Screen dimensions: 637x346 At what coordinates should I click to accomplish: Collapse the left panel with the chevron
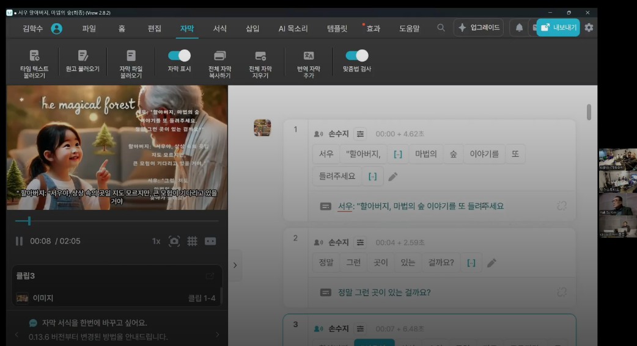coord(235,265)
